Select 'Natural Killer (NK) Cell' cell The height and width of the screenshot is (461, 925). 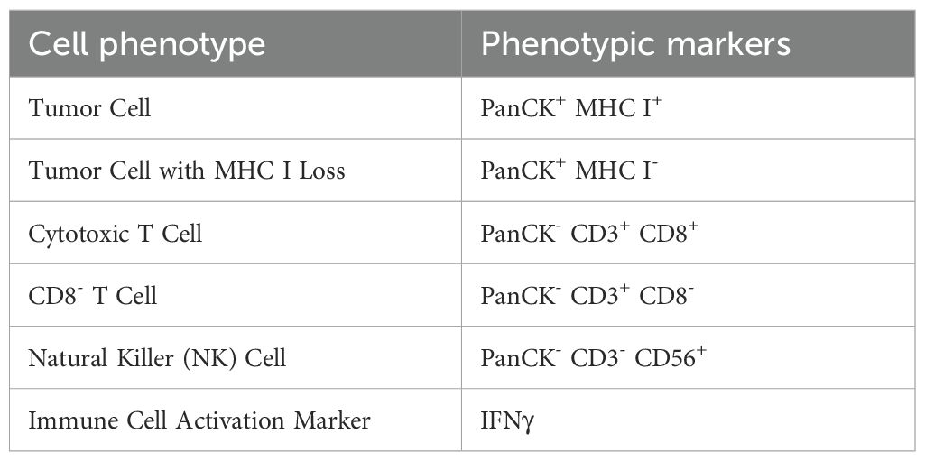point(157,358)
